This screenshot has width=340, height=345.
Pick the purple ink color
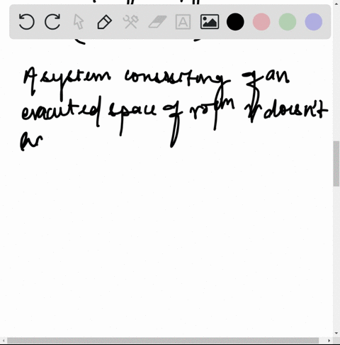(x=314, y=22)
